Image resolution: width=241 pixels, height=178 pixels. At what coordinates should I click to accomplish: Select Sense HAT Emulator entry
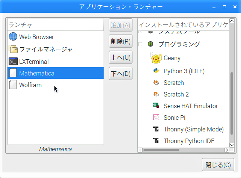[x=191, y=106]
